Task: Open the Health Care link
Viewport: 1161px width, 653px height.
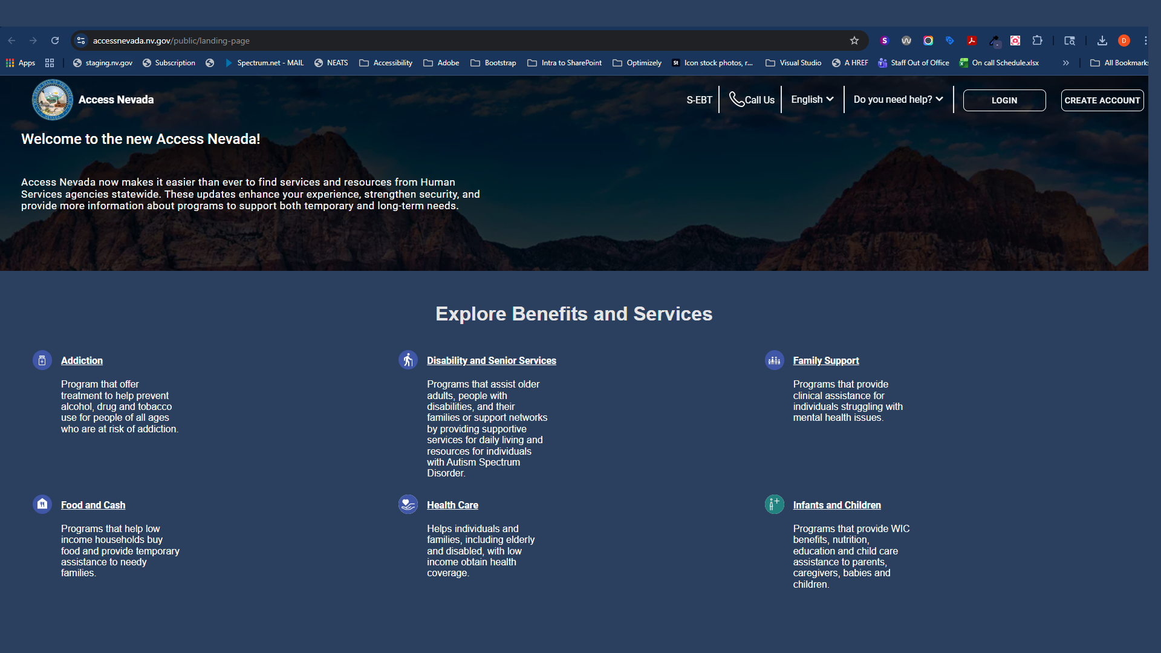Action: pos(452,505)
